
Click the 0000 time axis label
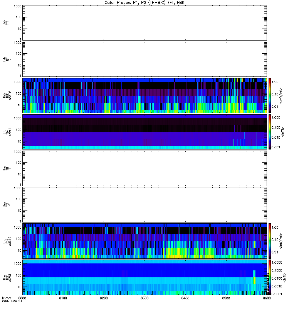(x=22, y=298)
